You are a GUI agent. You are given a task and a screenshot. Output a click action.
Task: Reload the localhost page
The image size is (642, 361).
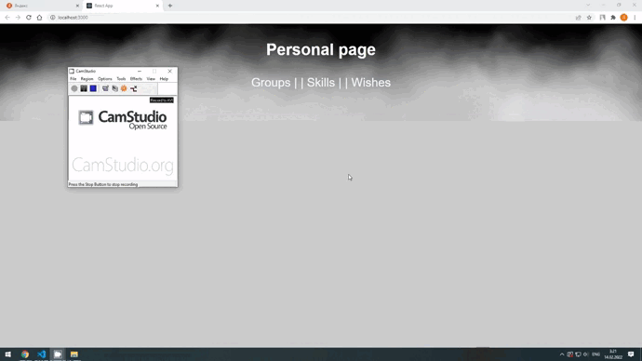(x=29, y=18)
